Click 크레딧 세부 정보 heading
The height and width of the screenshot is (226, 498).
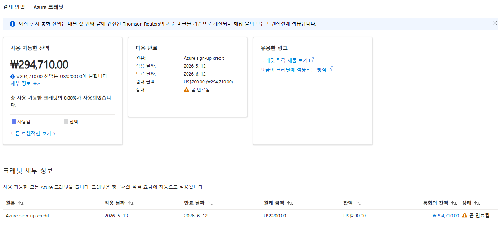coord(28,171)
